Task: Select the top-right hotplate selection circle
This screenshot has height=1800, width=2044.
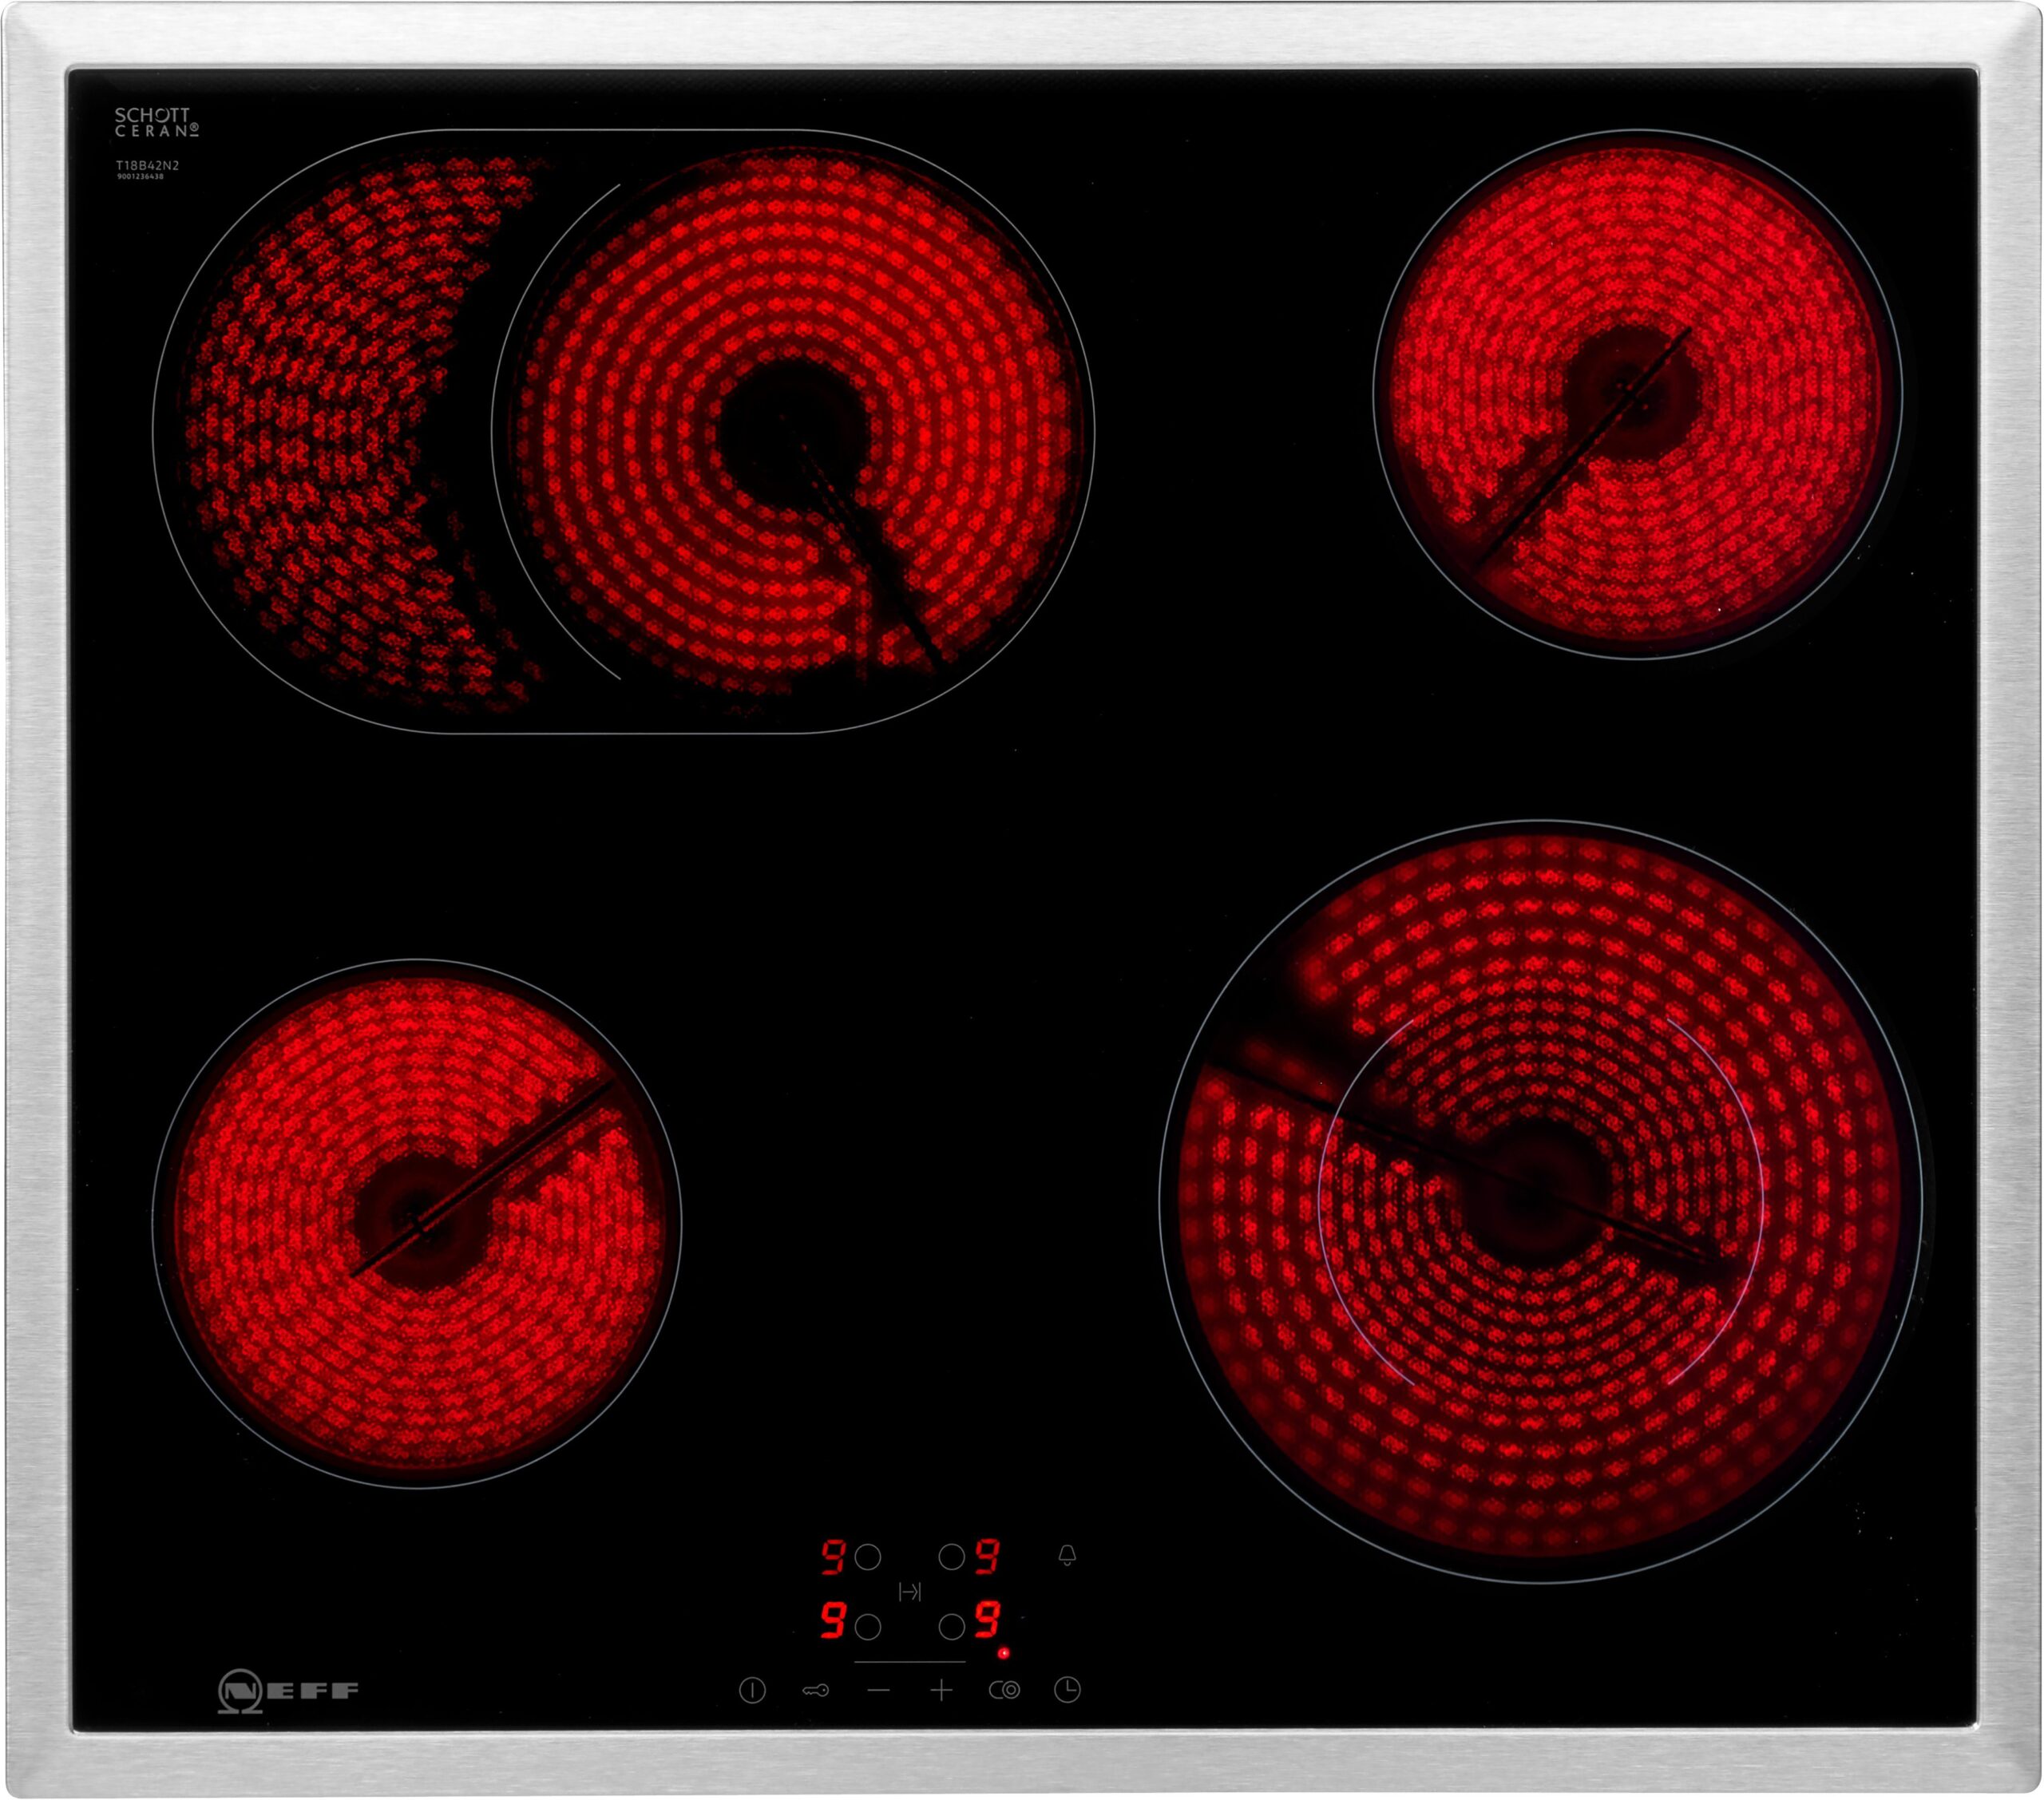Action: [x=951, y=1557]
